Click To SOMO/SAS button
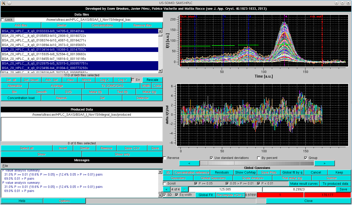The image size is (352, 205). (x=113, y=86)
